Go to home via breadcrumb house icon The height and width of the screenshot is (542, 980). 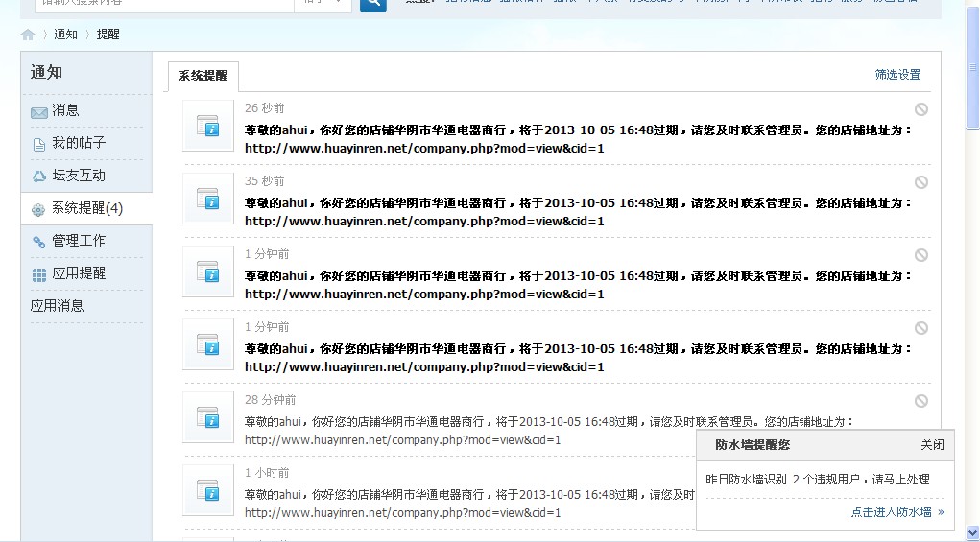28,35
